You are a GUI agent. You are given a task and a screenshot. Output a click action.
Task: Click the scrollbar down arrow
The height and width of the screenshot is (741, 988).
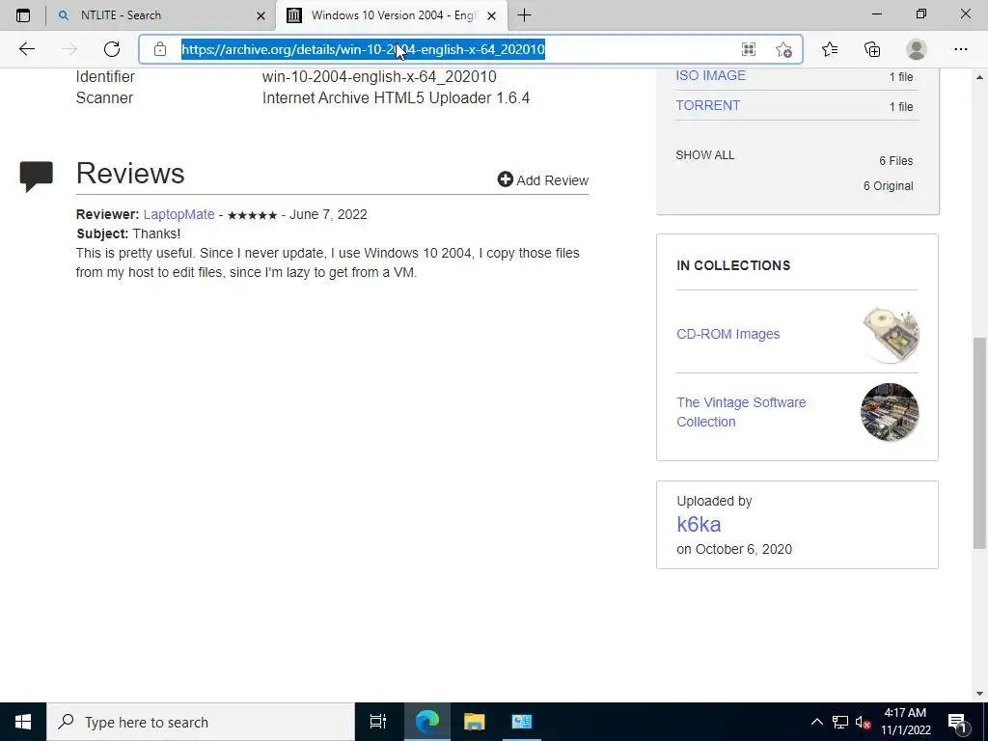[x=979, y=694]
